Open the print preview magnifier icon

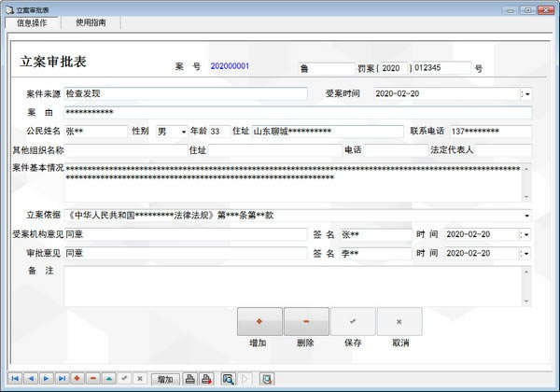click(228, 379)
